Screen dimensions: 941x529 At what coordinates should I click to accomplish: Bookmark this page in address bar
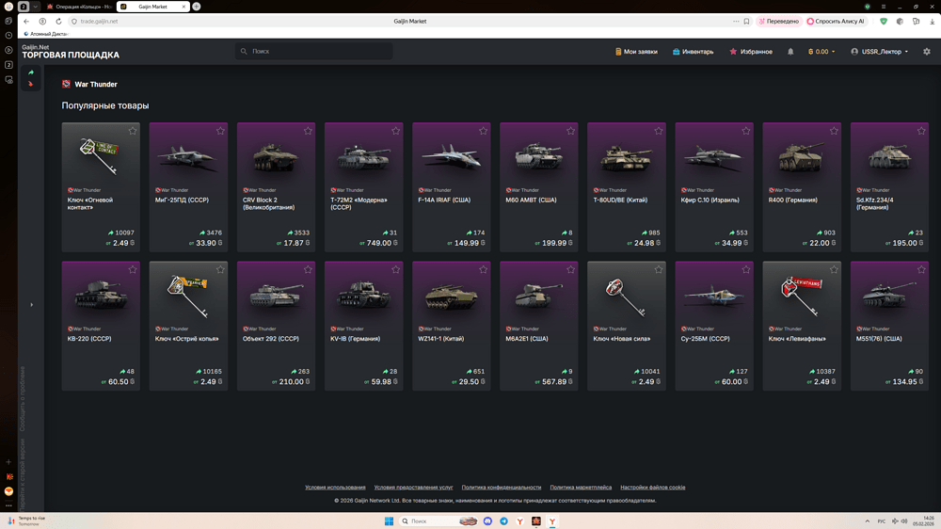click(x=746, y=21)
